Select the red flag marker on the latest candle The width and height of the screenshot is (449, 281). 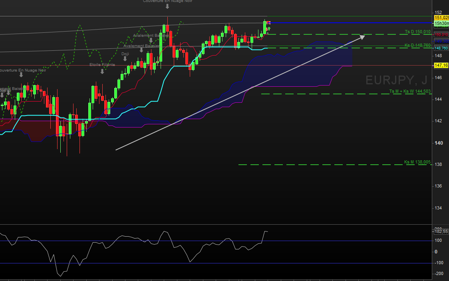pyautogui.click(x=268, y=22)
